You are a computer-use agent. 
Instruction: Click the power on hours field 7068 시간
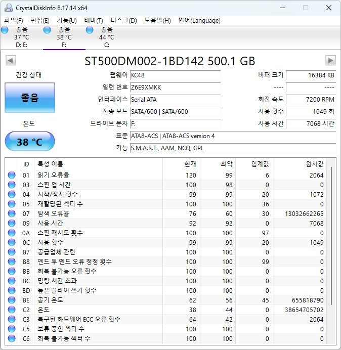(311, 123)
